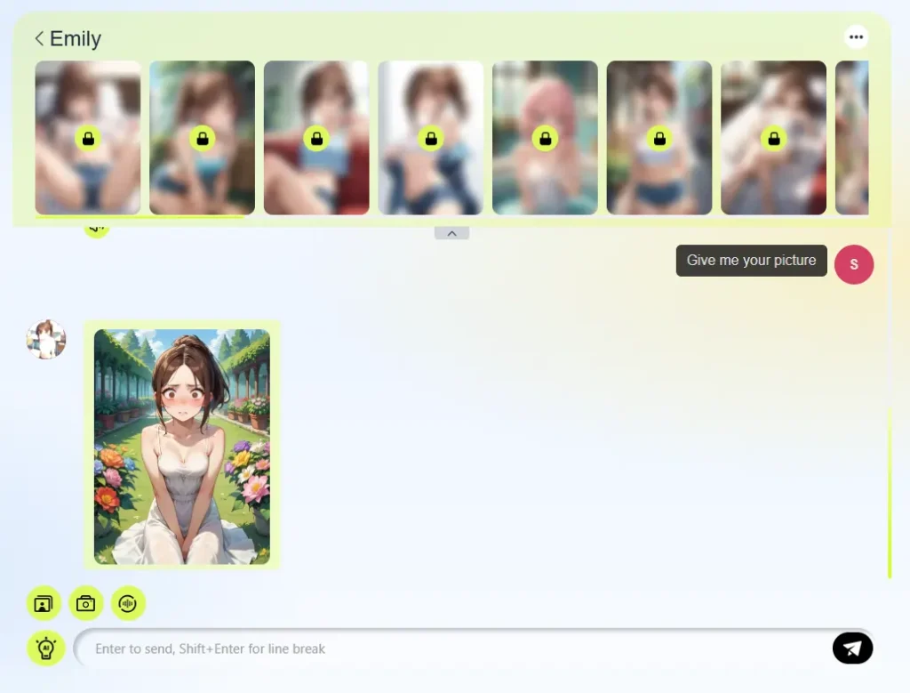Click the AI lightbulb suggestion icon
The height and width of the screenshot is (693, 910).
point(46,648)
